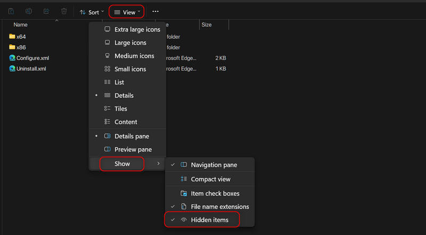
Task: Click the Rename toolbar icon
Action: 29,11
